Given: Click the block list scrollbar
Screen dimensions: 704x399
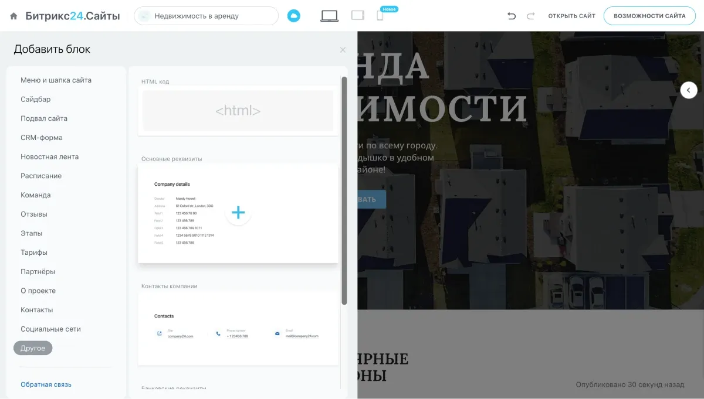Looking at the screenshot, I should coord(344,190).
